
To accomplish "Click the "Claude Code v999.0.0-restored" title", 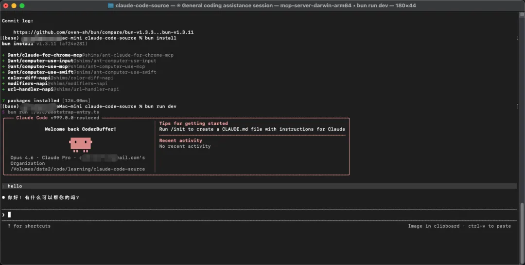I will 57,117.
